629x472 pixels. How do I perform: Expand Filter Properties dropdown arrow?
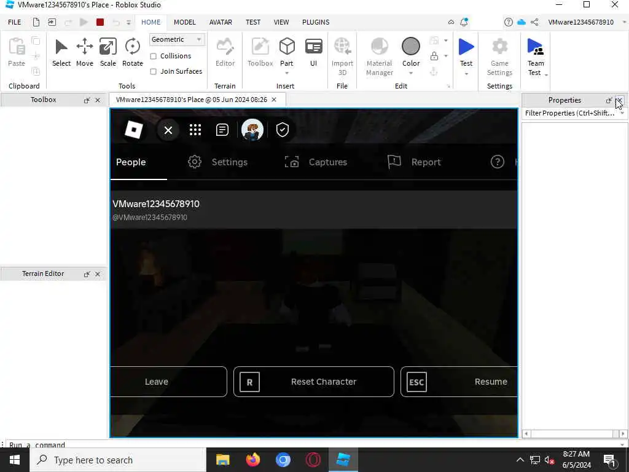[x=622, y=113]
